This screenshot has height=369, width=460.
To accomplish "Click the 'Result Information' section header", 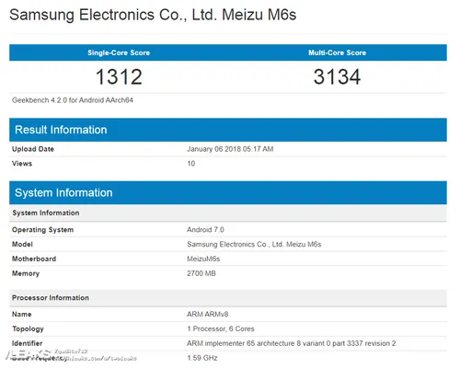I will point(228,130).
